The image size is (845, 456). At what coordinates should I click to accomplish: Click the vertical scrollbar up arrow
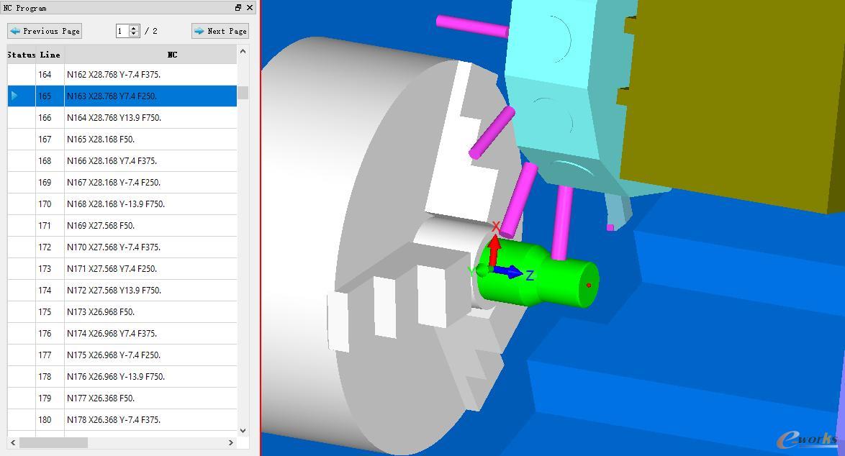pos(243,52)
